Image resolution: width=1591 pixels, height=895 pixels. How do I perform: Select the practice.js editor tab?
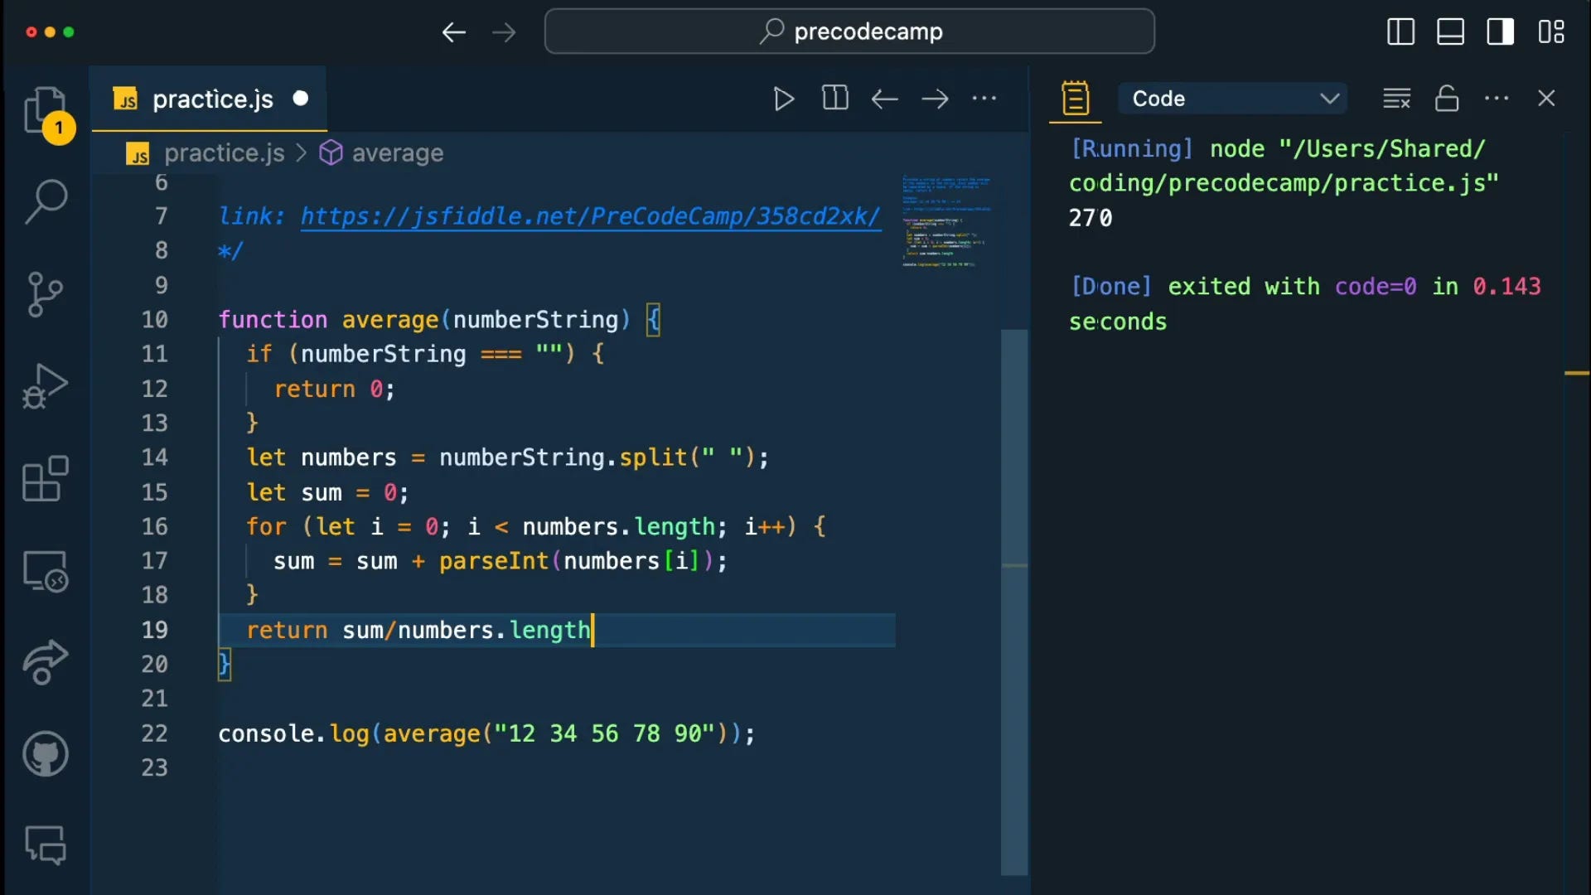[x=212, y=99]
